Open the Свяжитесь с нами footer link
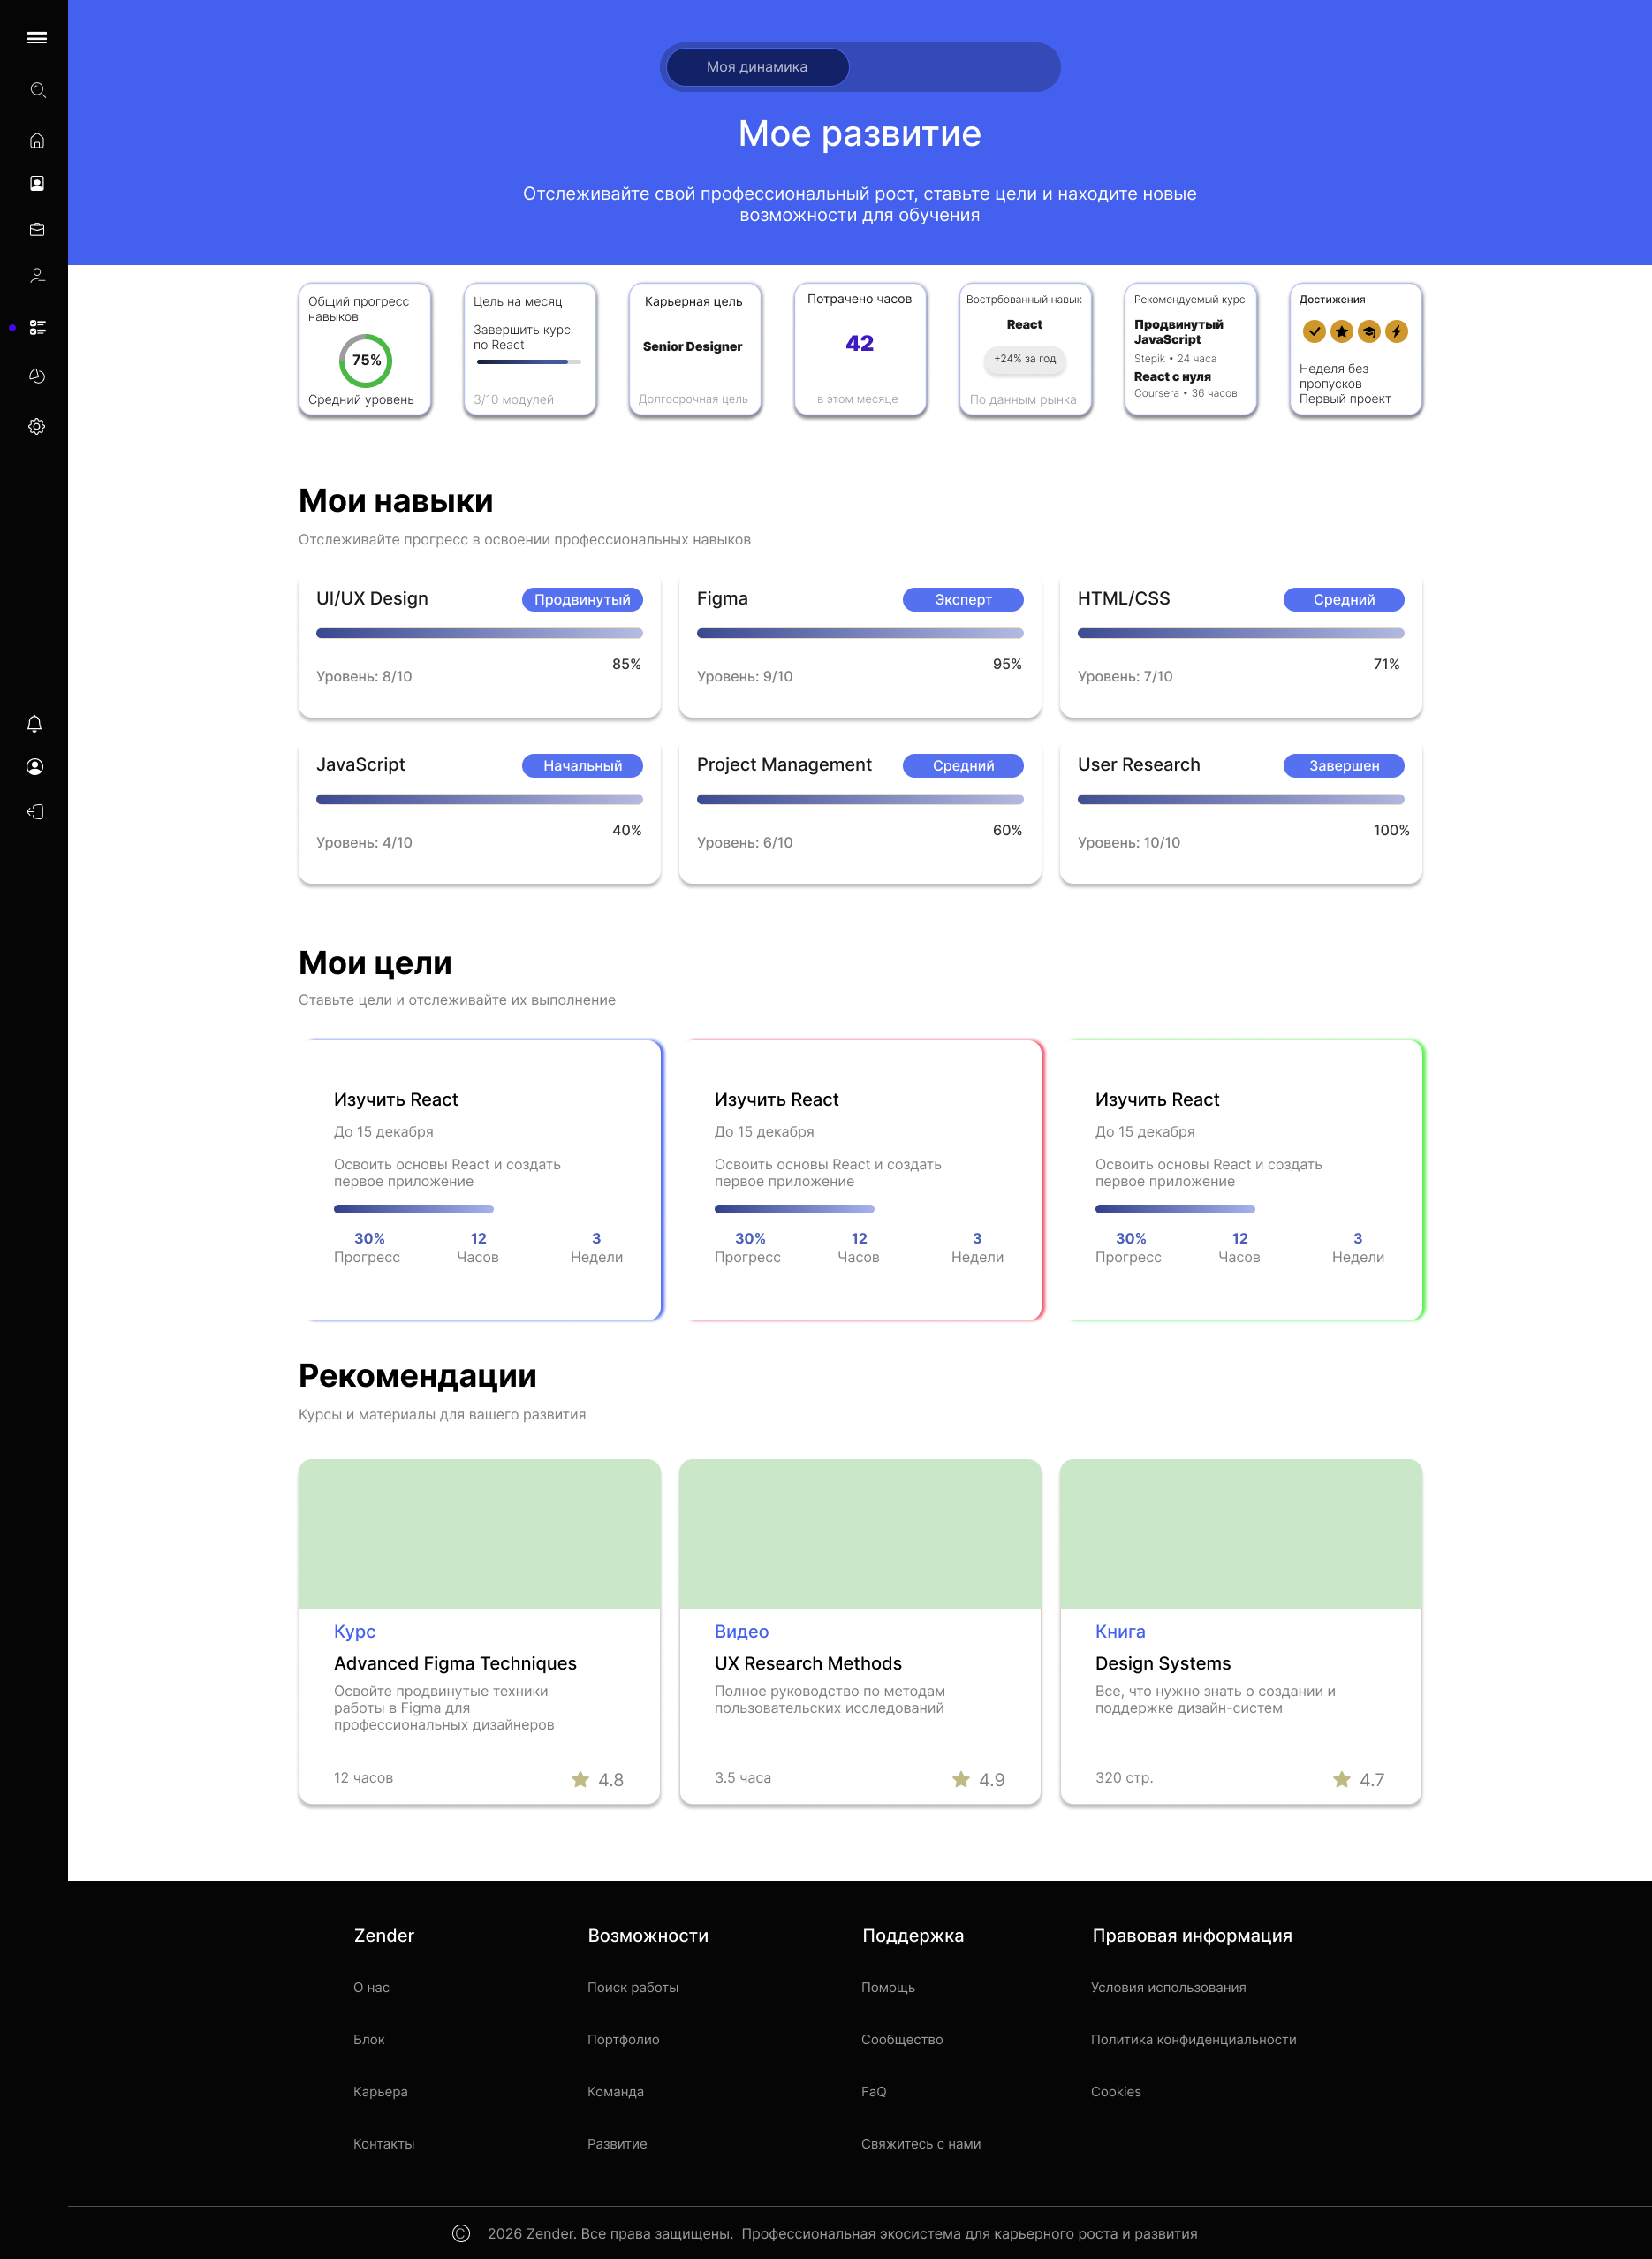Image resolution: width=1652 pixels, height=2259 pixels. (921, 2144)
